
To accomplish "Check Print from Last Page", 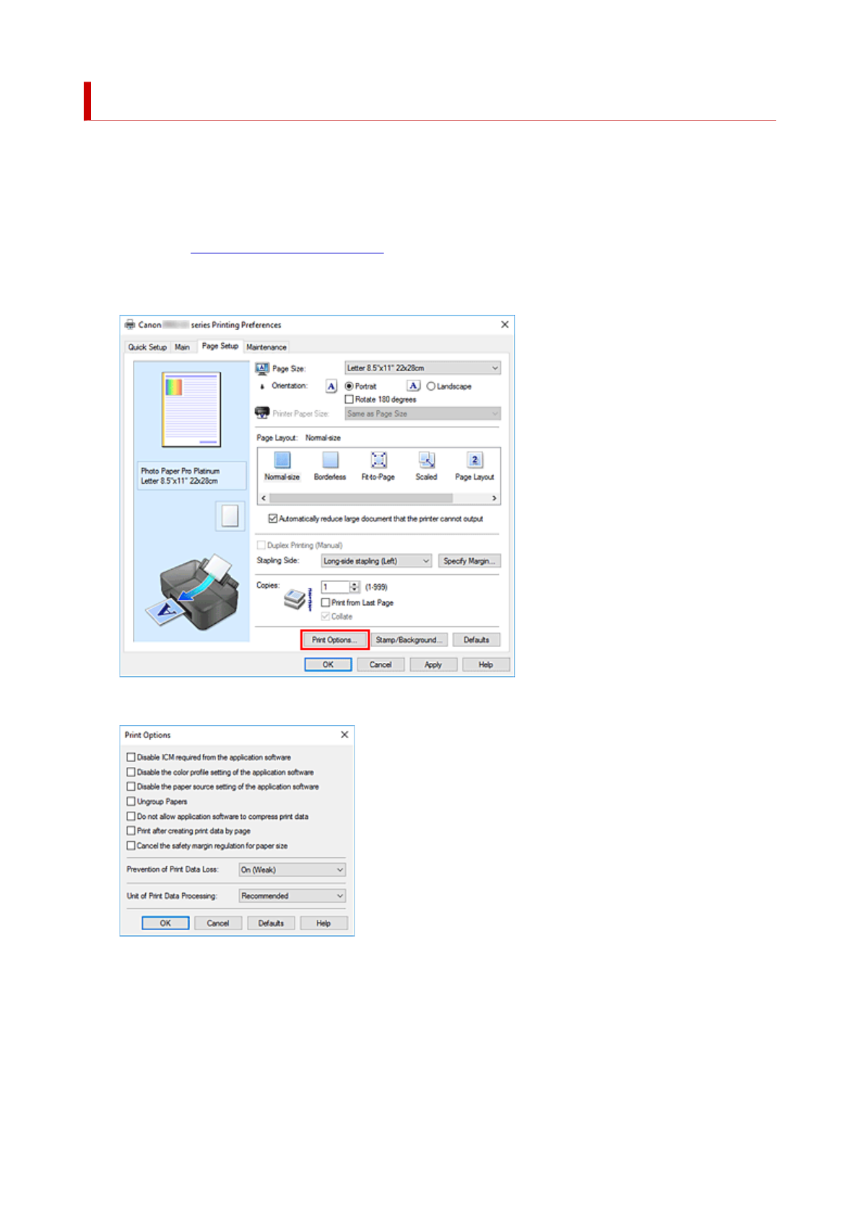I will click(x=326, y=602).
